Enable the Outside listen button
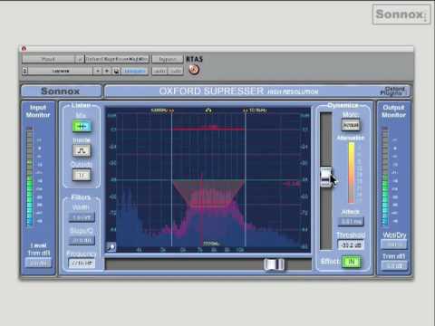Screen dimensions: 435x326 [82, 175]
